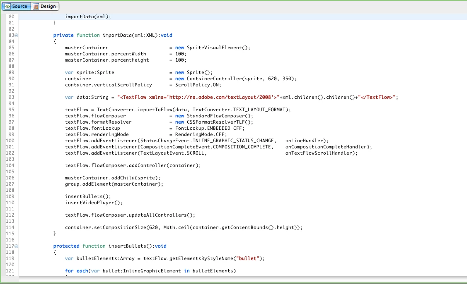
Task: Click onCompositionCompleteHandler on line 101
Action: (326, 147)
